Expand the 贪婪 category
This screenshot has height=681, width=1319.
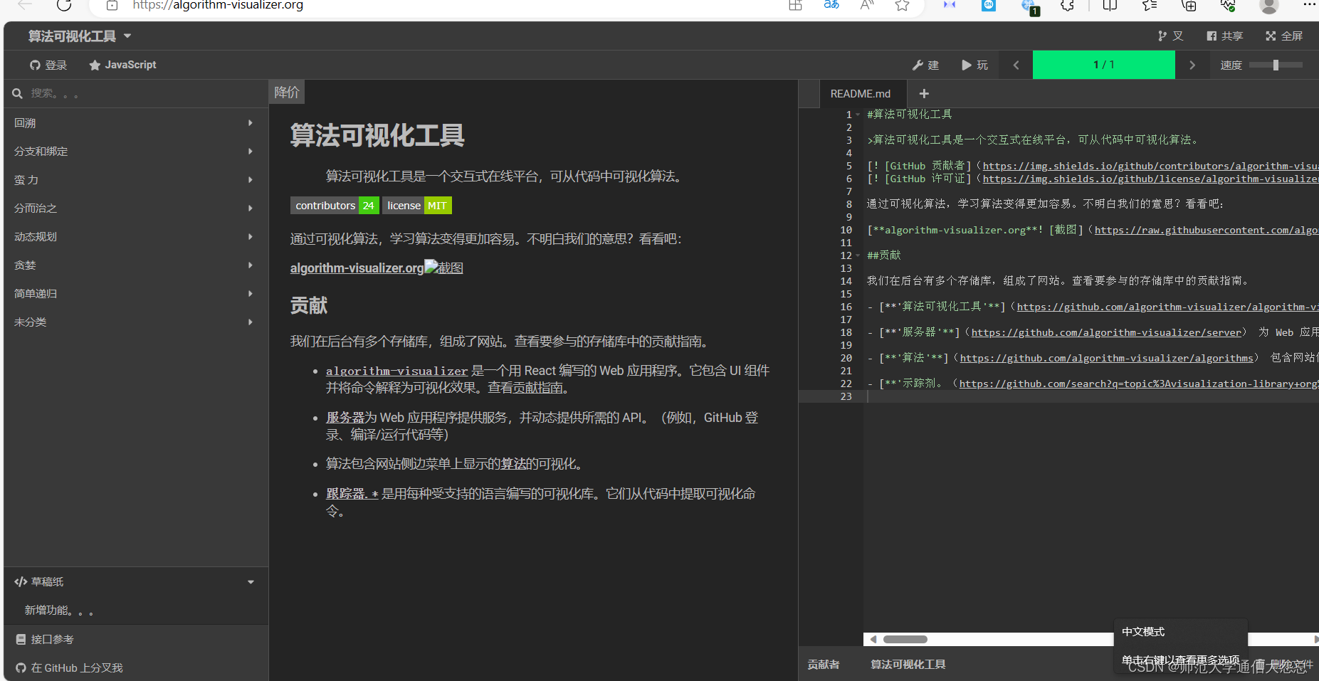tap(135, 265)
